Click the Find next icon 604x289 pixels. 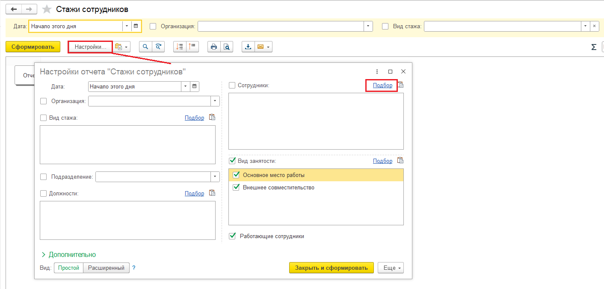click(x=159, y=47)
